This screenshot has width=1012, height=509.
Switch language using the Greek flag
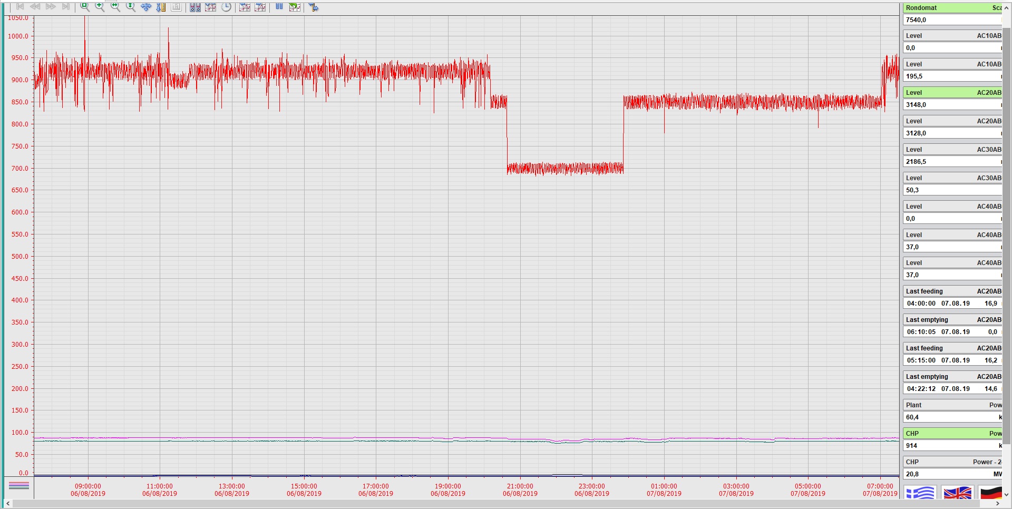click(x=920, y=493)
